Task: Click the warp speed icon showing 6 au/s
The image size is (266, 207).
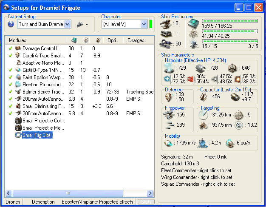Action: [229, 143]
